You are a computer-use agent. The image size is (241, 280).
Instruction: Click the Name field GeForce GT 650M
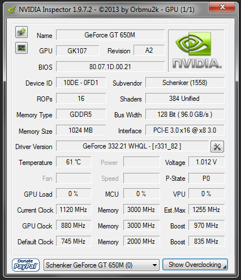coord(110,35)
